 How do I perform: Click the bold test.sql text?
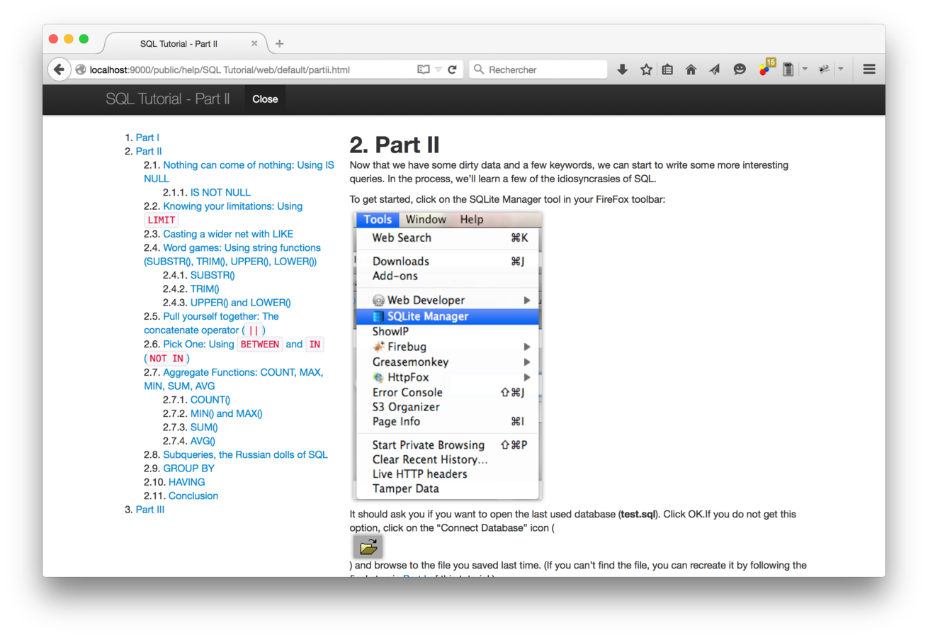click(x=638, y=513)
